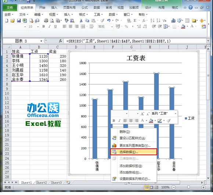Click the vertical scrollbar down arrow
Image resolution: width=213 pixels, height=195 pixels.
point(208,178)
